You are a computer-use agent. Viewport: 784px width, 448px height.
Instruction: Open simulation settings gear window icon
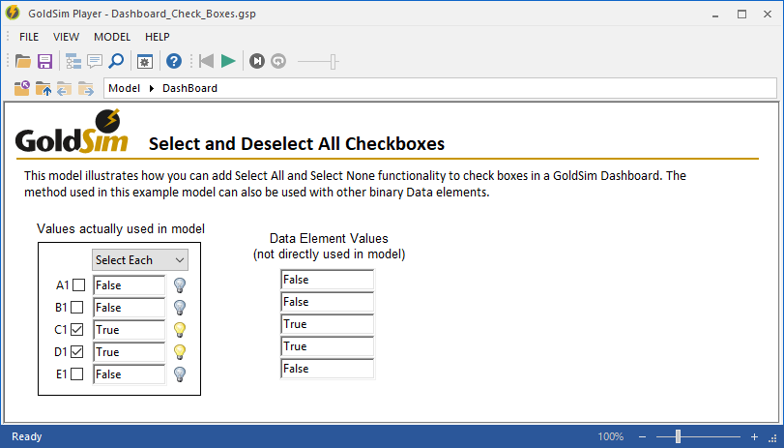145,62
